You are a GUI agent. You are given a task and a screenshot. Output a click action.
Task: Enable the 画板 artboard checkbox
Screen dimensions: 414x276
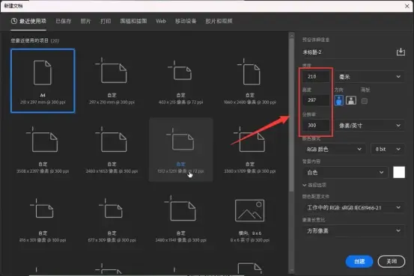(365, 101)
